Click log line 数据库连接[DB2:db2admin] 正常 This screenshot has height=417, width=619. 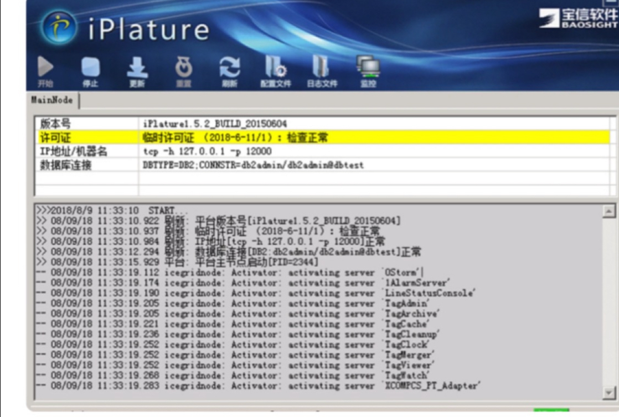click(x=229, y=251)
